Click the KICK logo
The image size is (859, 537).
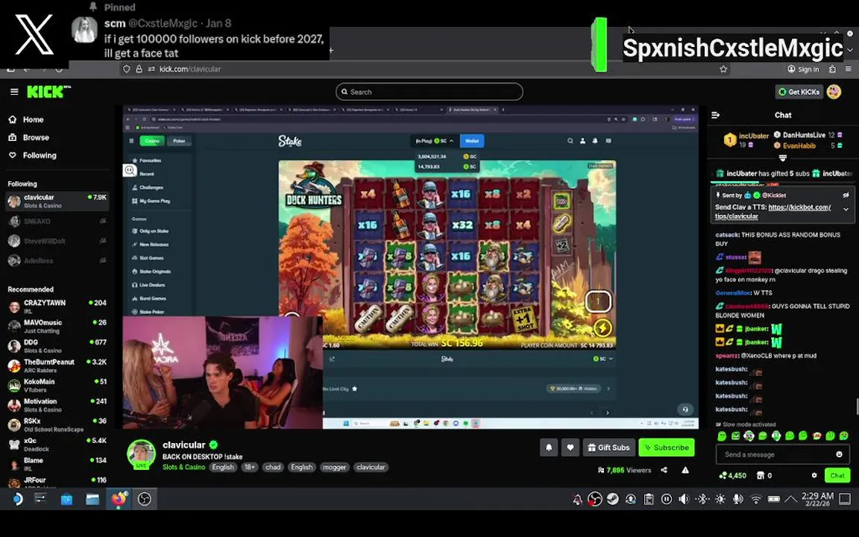(48, 92)
